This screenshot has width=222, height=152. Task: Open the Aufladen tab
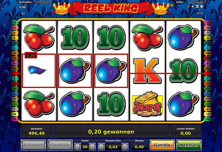[x=25, y=2]
